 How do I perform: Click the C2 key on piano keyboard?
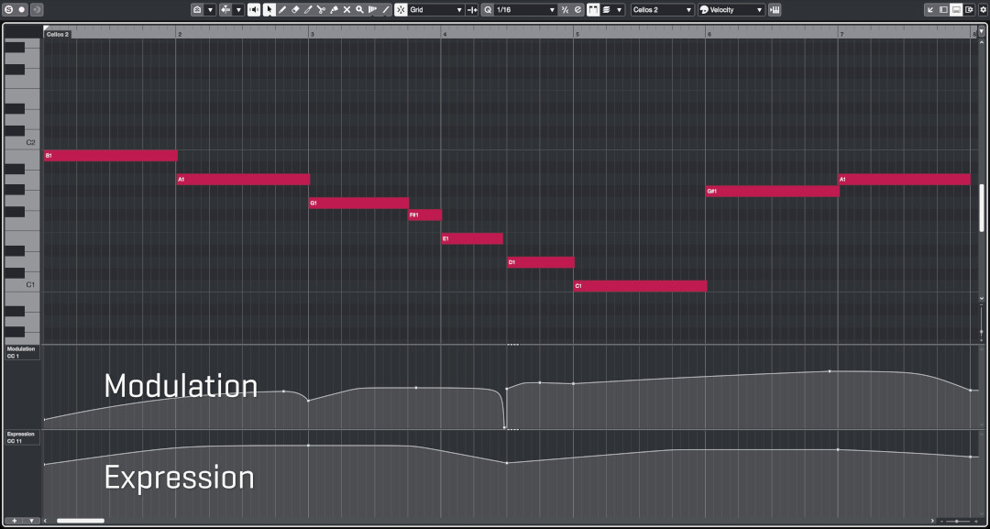pyautogui.click(x=22, y=143)
